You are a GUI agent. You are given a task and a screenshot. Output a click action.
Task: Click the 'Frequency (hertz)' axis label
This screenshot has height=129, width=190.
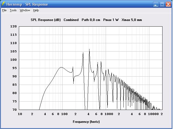(x=86, y=122)
